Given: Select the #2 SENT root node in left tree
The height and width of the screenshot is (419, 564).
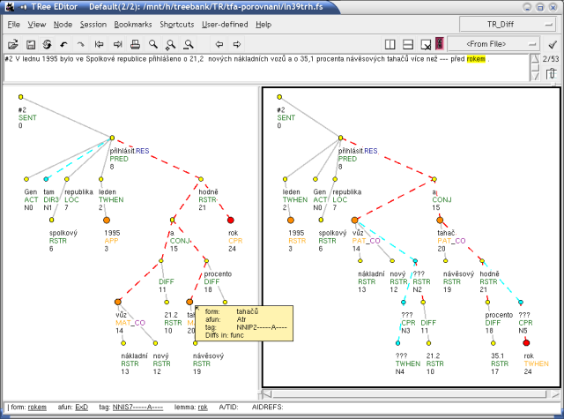Looking at the screenshot, I should coord(20,97).
